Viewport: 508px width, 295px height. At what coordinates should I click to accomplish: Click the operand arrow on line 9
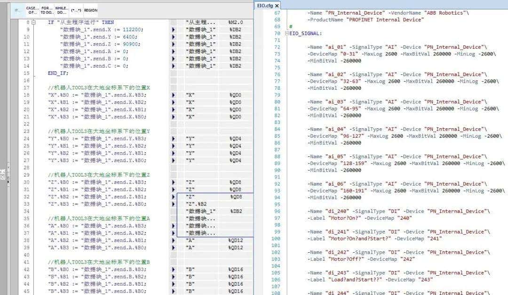pos(173,30)
